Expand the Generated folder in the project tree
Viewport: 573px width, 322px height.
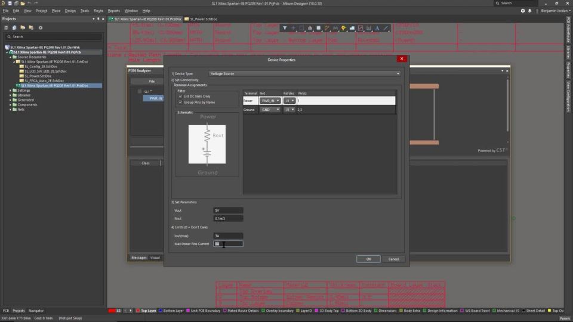point(10,100)
